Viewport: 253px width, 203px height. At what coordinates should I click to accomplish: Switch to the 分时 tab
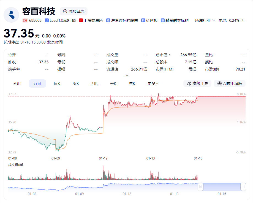point(17,83)
